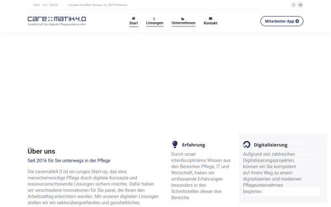Select the Über uns heading
Viewport: 331px width, 207px height.
pyautogui.click(x=41, y=151)
